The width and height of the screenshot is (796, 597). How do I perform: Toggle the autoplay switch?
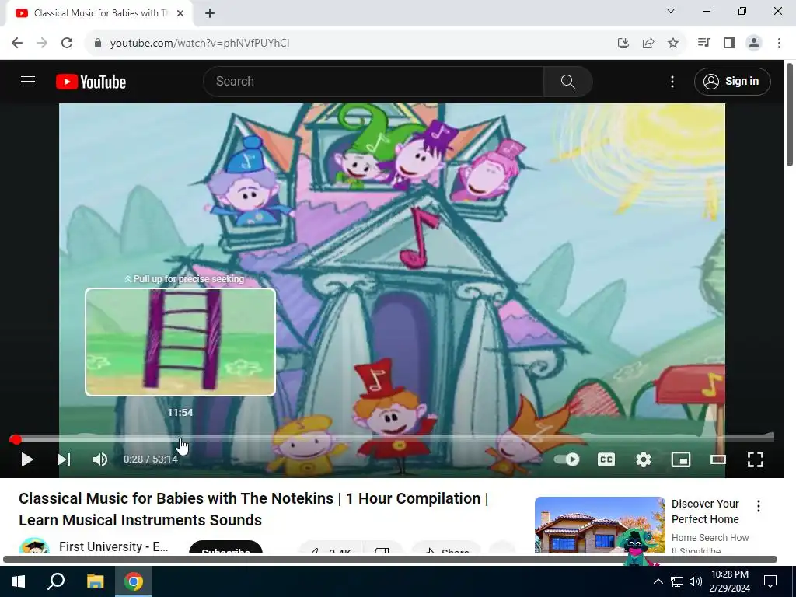tap(567, 459)
